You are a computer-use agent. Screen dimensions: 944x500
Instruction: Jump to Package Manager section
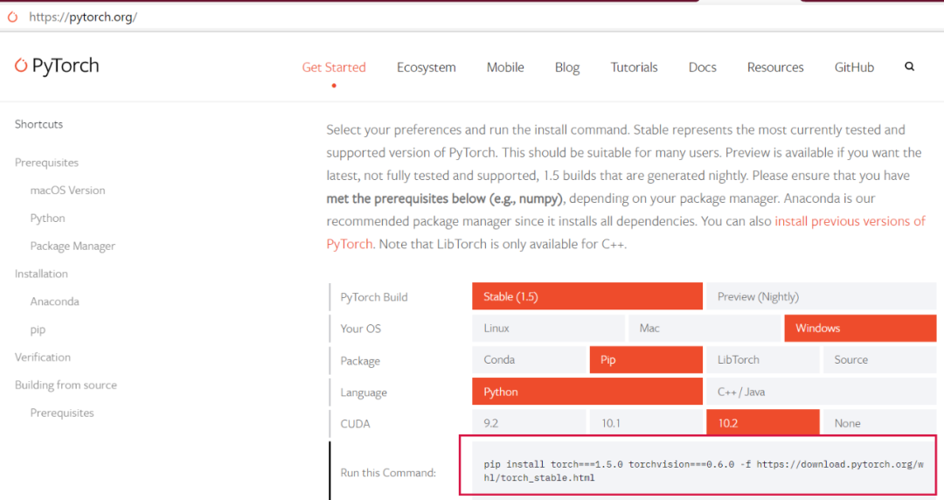click(x=73, y=246)
